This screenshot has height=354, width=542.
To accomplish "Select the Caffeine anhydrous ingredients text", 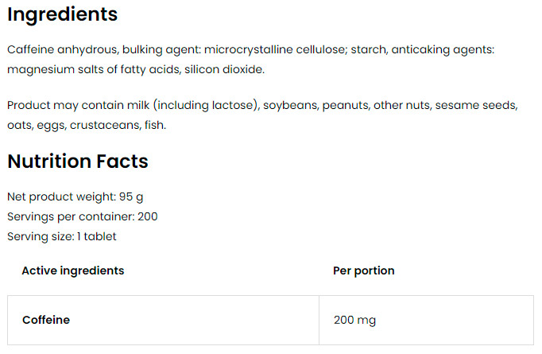I will point(251,60).
